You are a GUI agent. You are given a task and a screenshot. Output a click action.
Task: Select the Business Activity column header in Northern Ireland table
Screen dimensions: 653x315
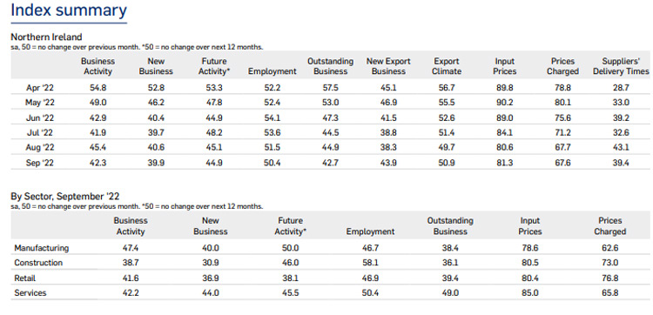(98, 66)
